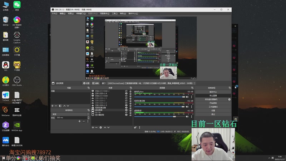
Task: Toggle visibility of 视频采集设备 source
Action: [126, 108]
